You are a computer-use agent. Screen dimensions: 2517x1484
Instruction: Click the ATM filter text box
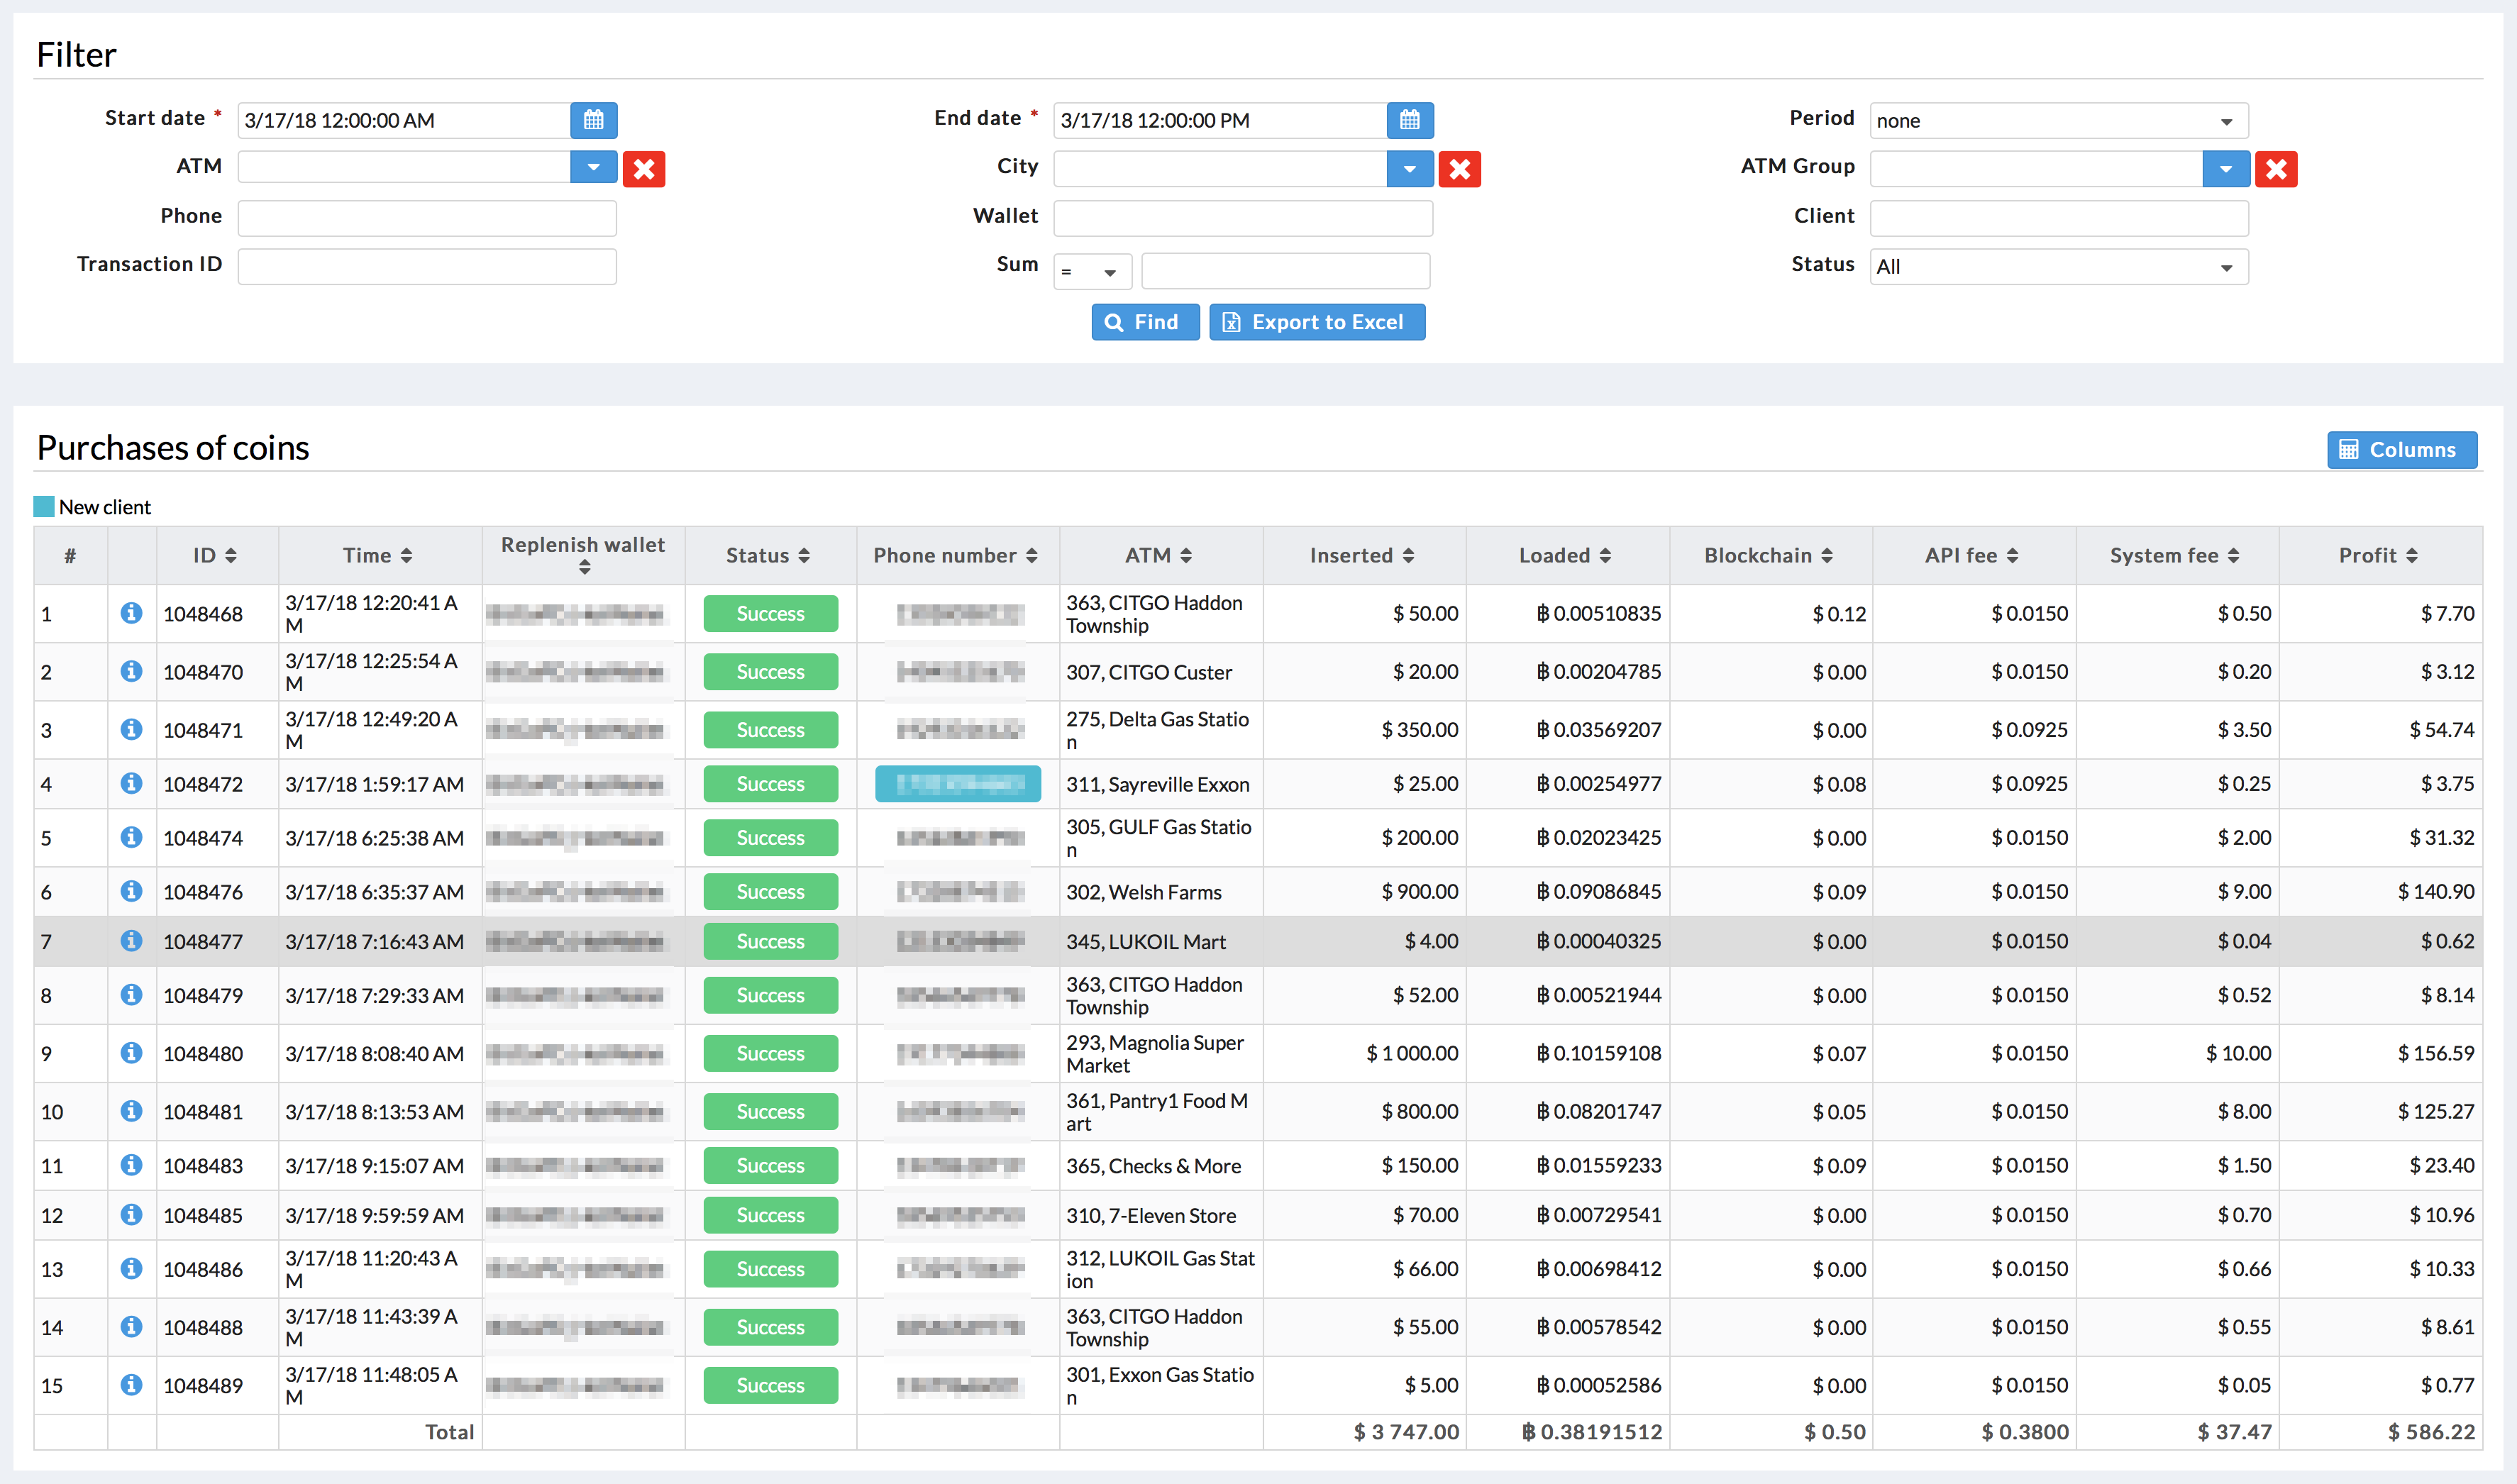(404, 167)
